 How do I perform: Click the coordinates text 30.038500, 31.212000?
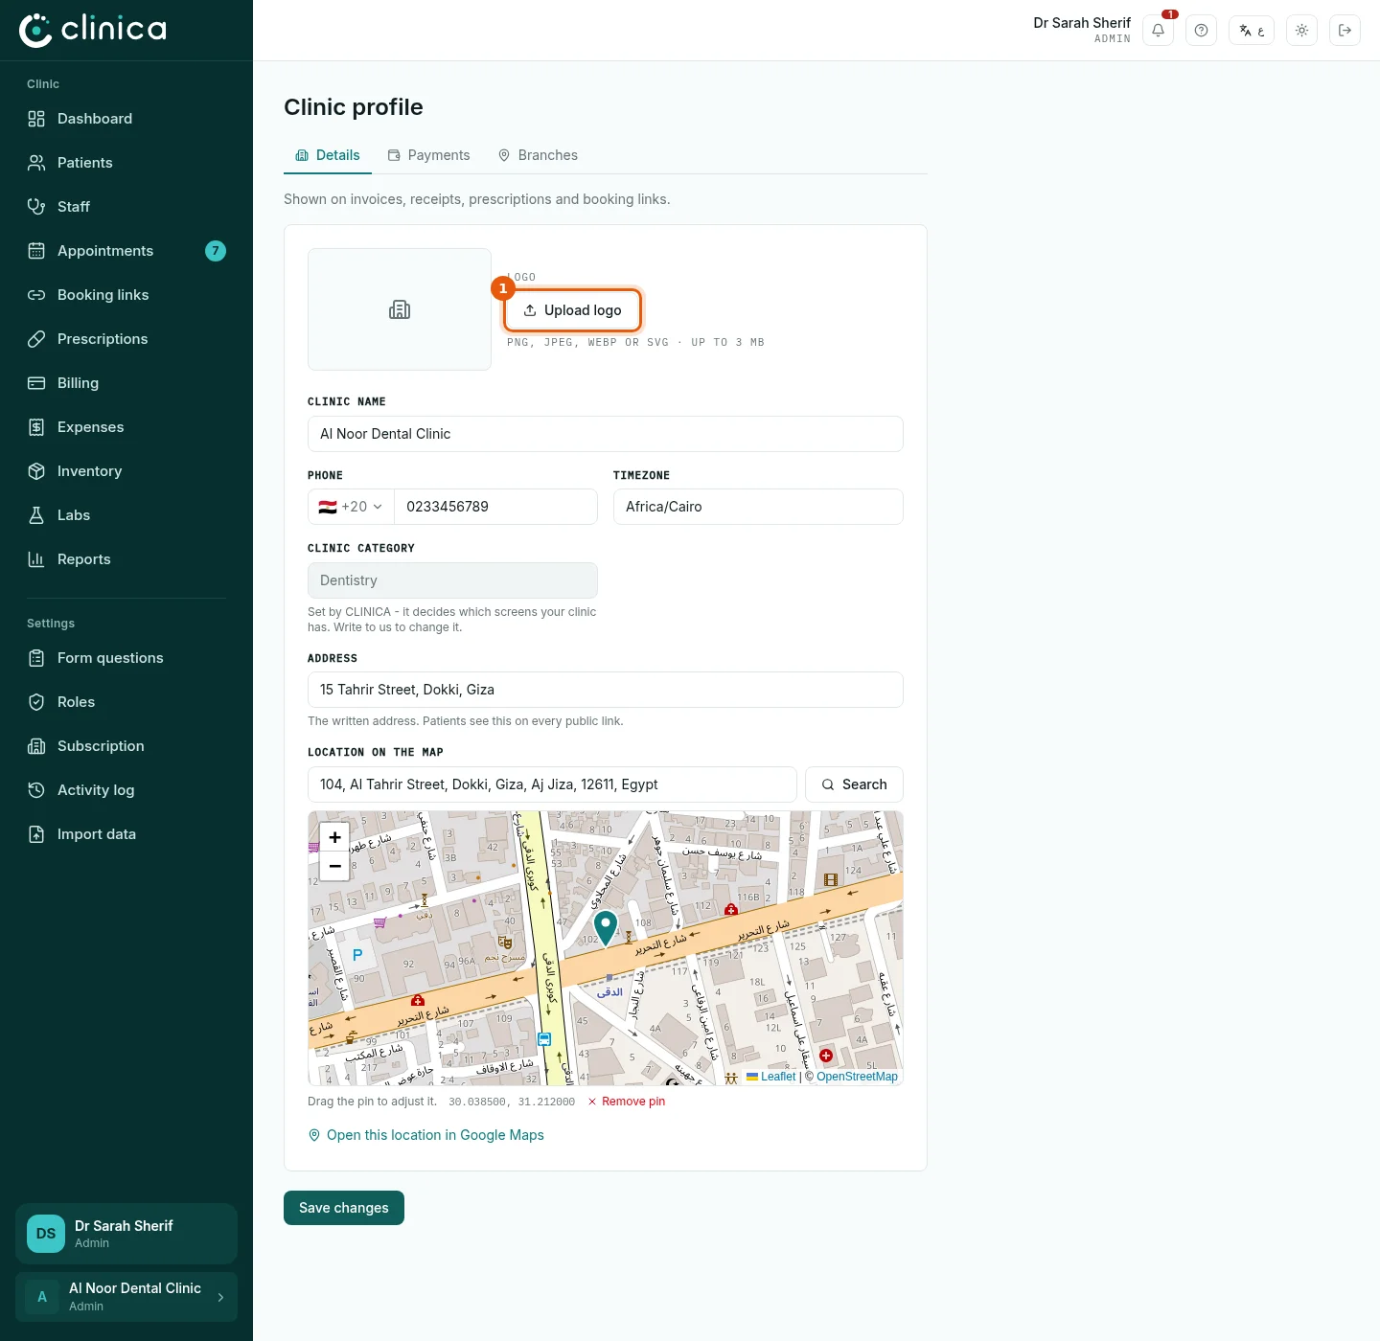tap(512, 1102)
